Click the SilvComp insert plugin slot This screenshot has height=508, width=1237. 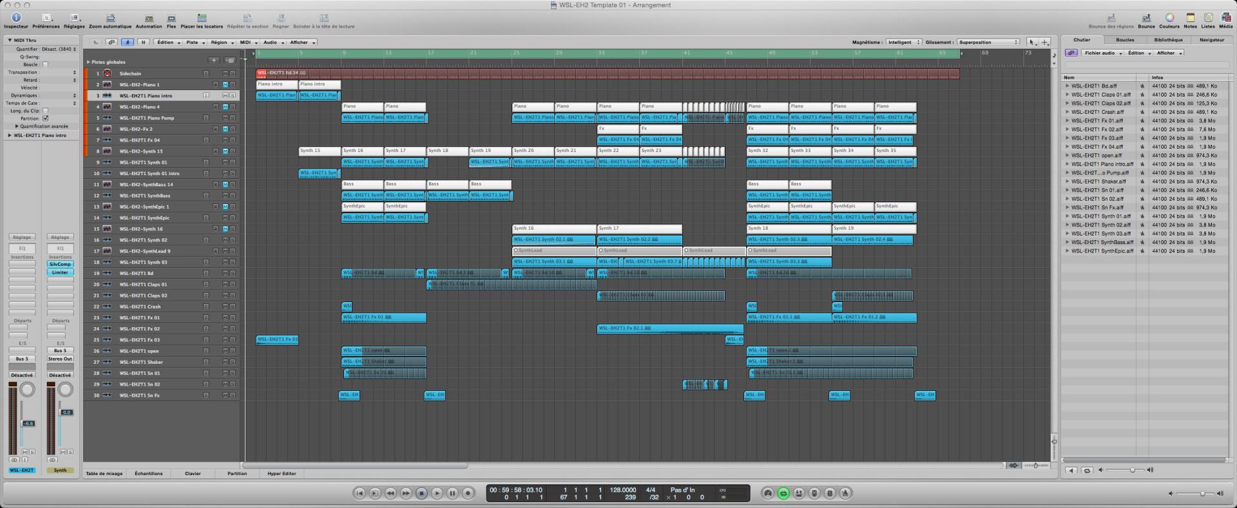60,264
